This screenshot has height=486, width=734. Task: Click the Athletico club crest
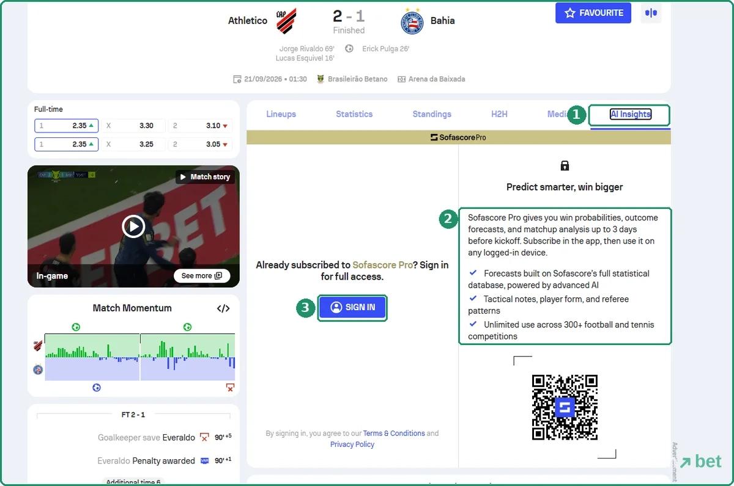tap(286, 21)
